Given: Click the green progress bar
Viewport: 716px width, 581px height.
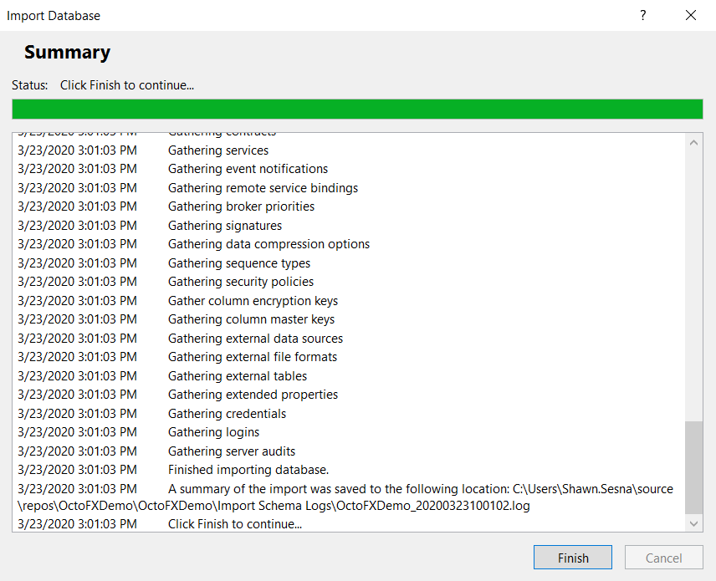Looking at the screenshot, I should [358, 109].
